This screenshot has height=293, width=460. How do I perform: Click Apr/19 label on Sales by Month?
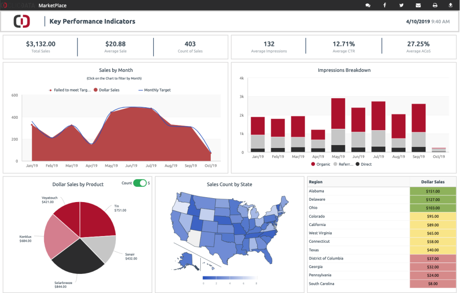(x=91, y=166)
